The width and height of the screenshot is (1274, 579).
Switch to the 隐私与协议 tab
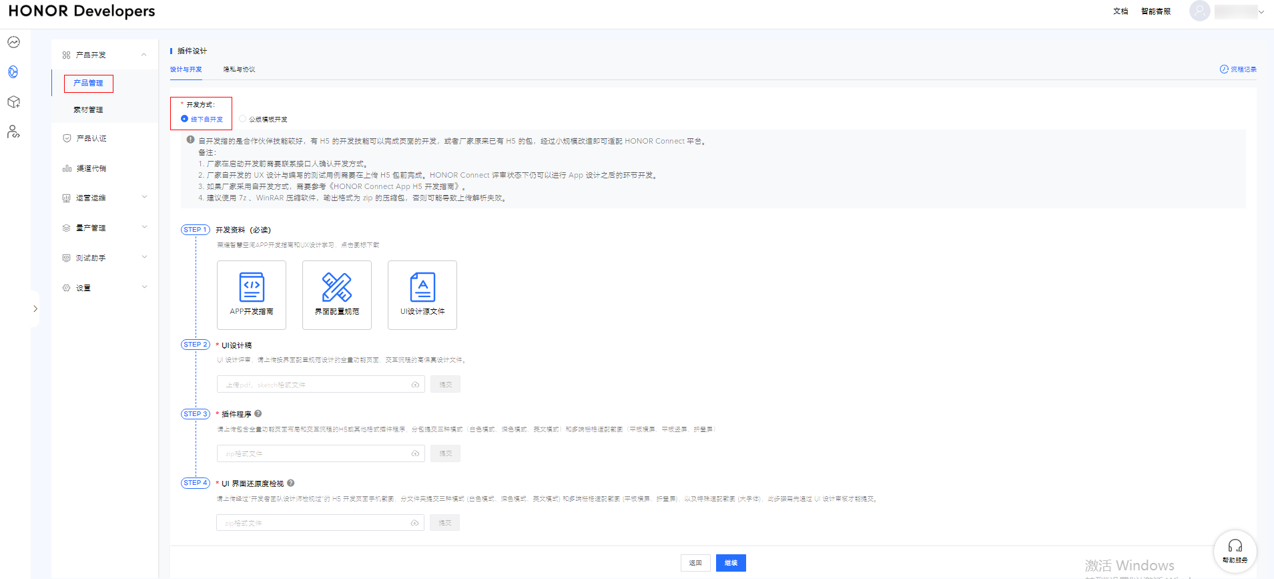pyautogui.click(x=239, y=69)
